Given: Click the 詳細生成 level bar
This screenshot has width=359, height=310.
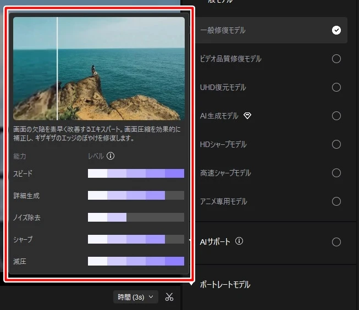Looking at the screenshot, I should click(136, 195).
